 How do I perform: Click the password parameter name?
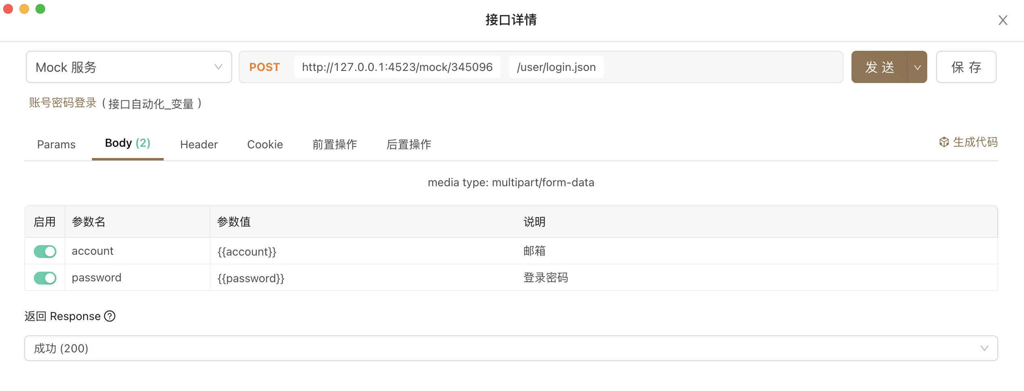[97, 277]
